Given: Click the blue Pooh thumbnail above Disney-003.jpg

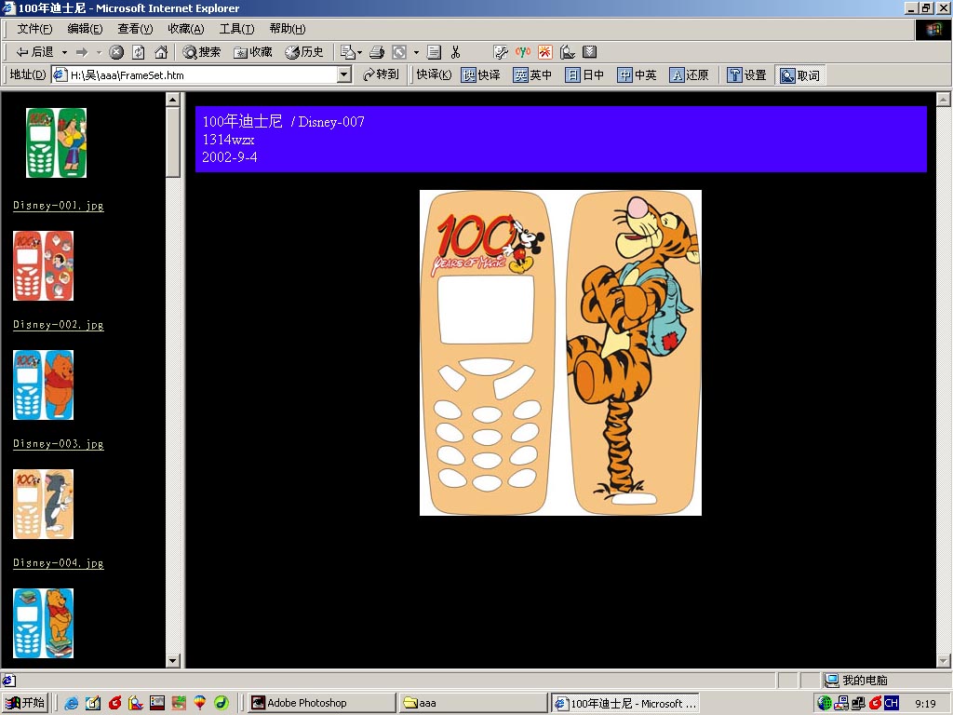Looking at the screenshot, I should click(43, 384).
